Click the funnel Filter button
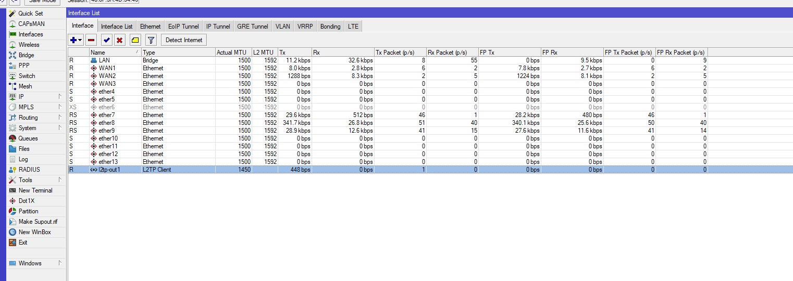The height and width of the screenshot is (281, 793). tap(151, 40)
